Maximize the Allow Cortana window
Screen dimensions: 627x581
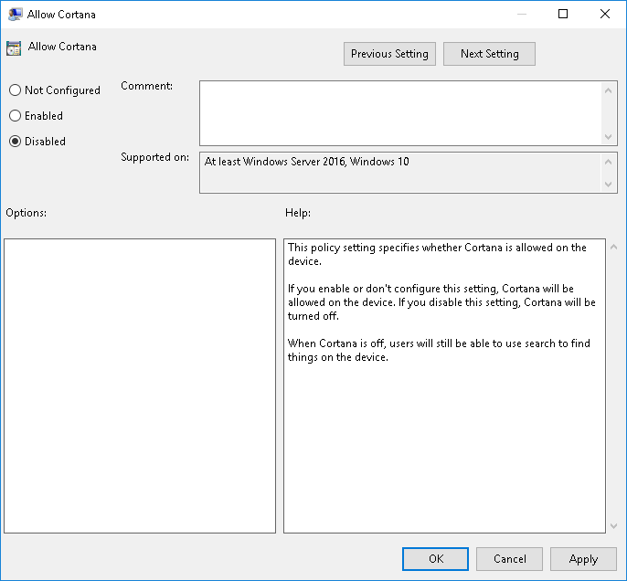[x=563, y=14]
